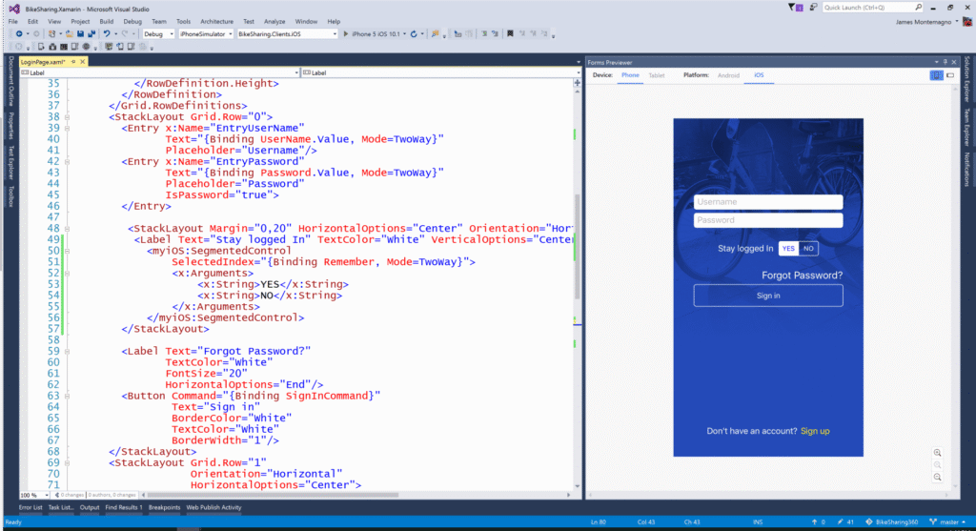This screenshot has width=976, height=531.
Task: Open the Architecture menu
Action: pyautogui.click(x=216, y=21)
